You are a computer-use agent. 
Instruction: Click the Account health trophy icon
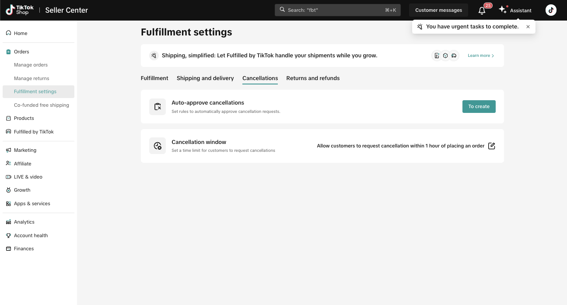click(x=8, y=235)
